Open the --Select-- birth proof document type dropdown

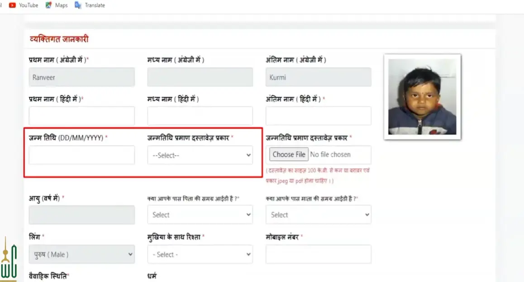[200, 155]
